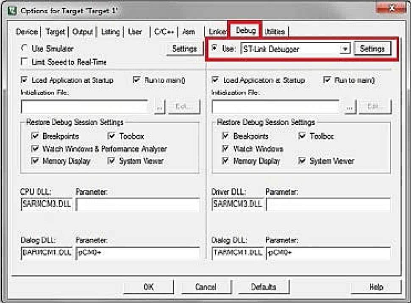
Task: Browse for left Initialization File
Action: pos(159,107)
